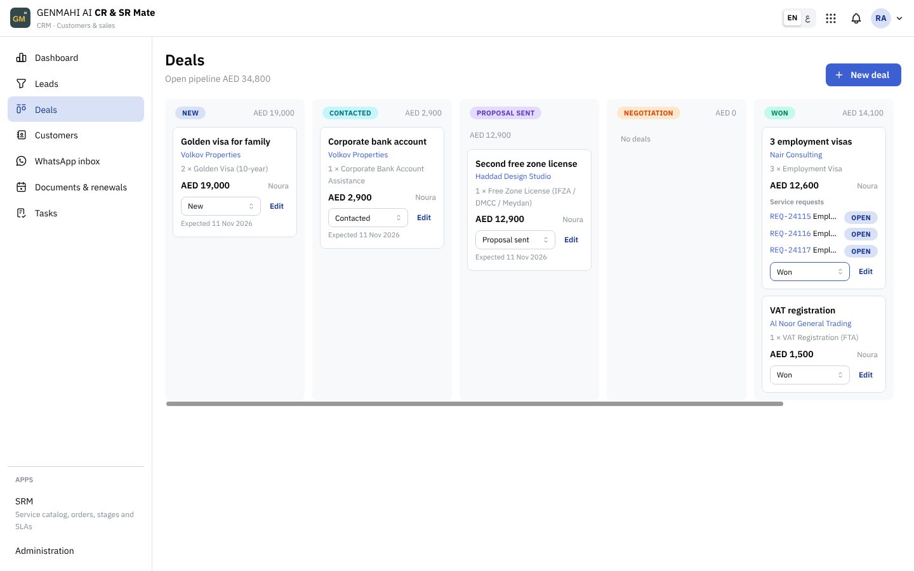
Task: Edit the 3 employment visas deal
Action: [x=866, y=272]
